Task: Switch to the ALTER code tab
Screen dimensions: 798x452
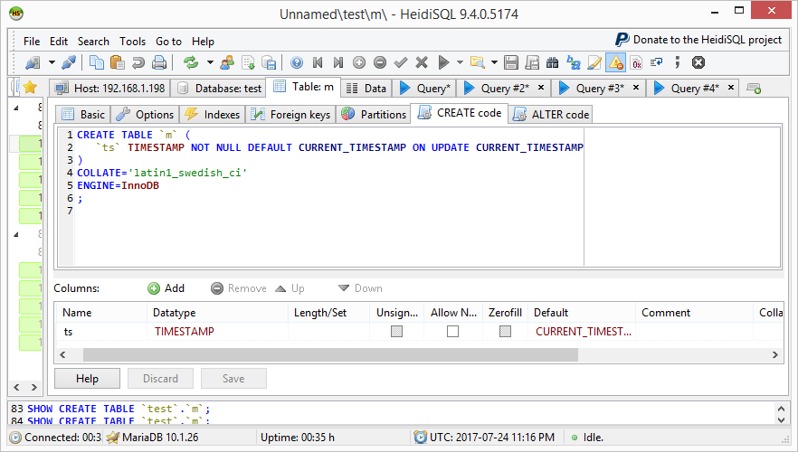Action: coord(551,114)
